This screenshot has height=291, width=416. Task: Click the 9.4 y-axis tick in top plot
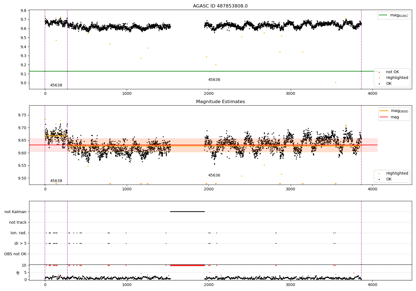point(24,47)
